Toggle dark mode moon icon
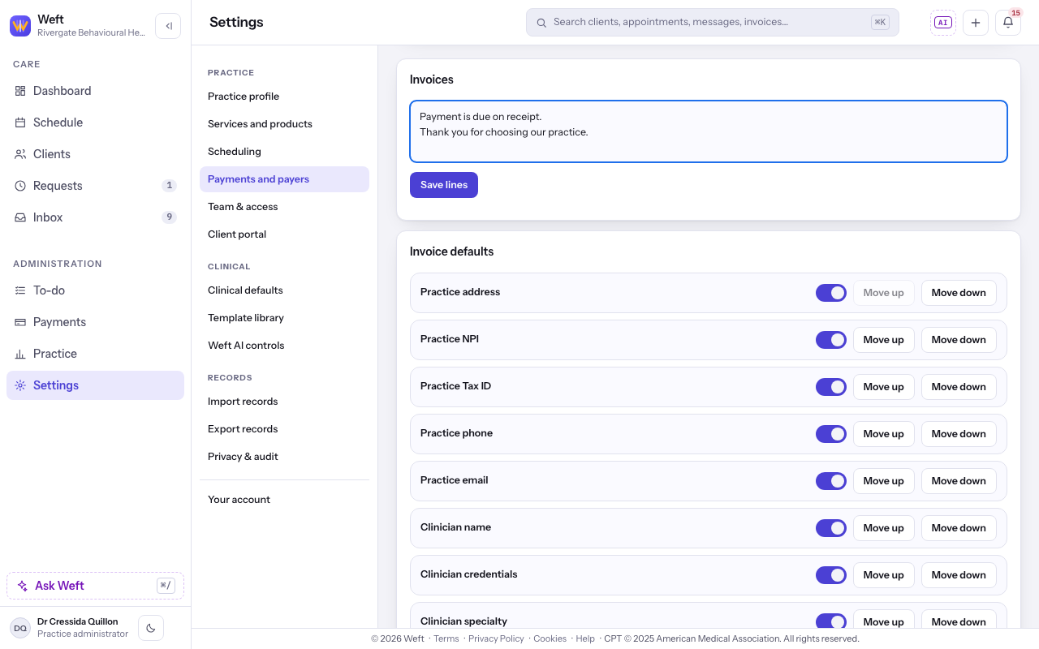 click(x=151, y=628)
